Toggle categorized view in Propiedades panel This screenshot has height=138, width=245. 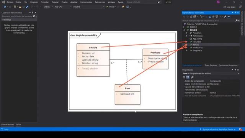coord(184,77)
